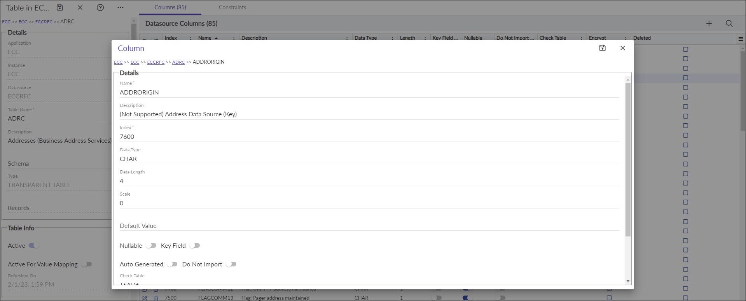746x301 pixels.
Task: Save the table using the top-left disk icon
Action: (x=59, y=7)
